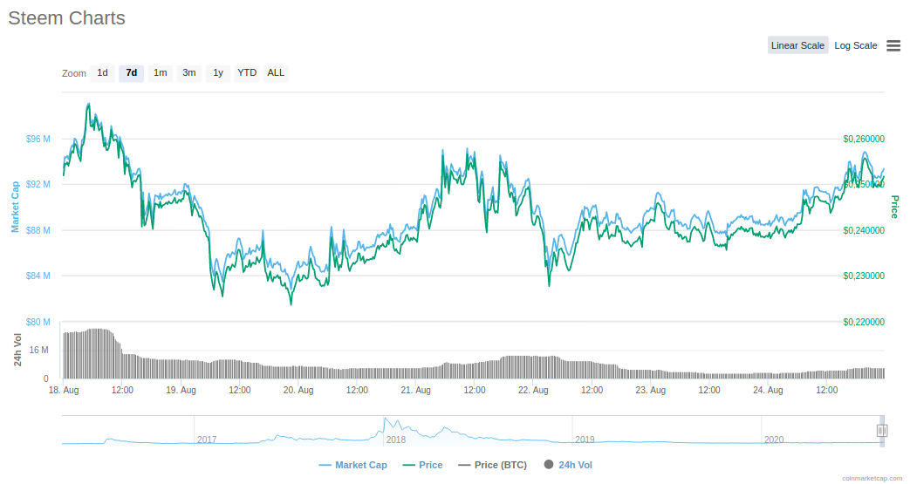The image size is (910, 484).
Task: Toggle Price (BTC) series in legend
Action: [x=493, y=465]
